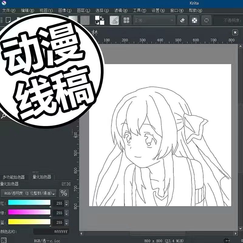243x243 pixels.
Task: Swap foreground and background colors
Action: (102, 18)
